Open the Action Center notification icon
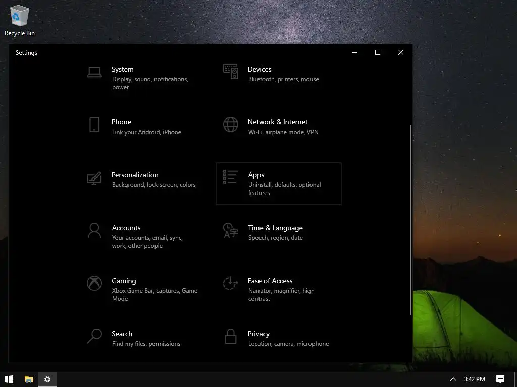Image resolution: width=517 pixels, height=387 pixels. pos(500,379)
